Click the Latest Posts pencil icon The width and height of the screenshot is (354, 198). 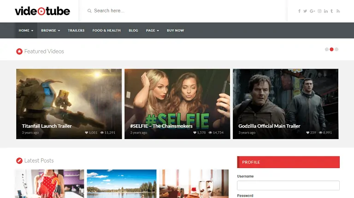(19, 161)
